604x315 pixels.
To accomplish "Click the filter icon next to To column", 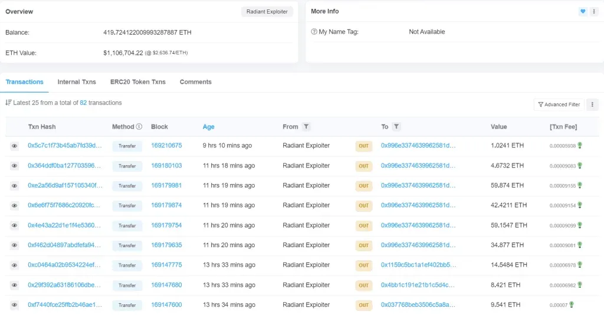I will 396,127.
